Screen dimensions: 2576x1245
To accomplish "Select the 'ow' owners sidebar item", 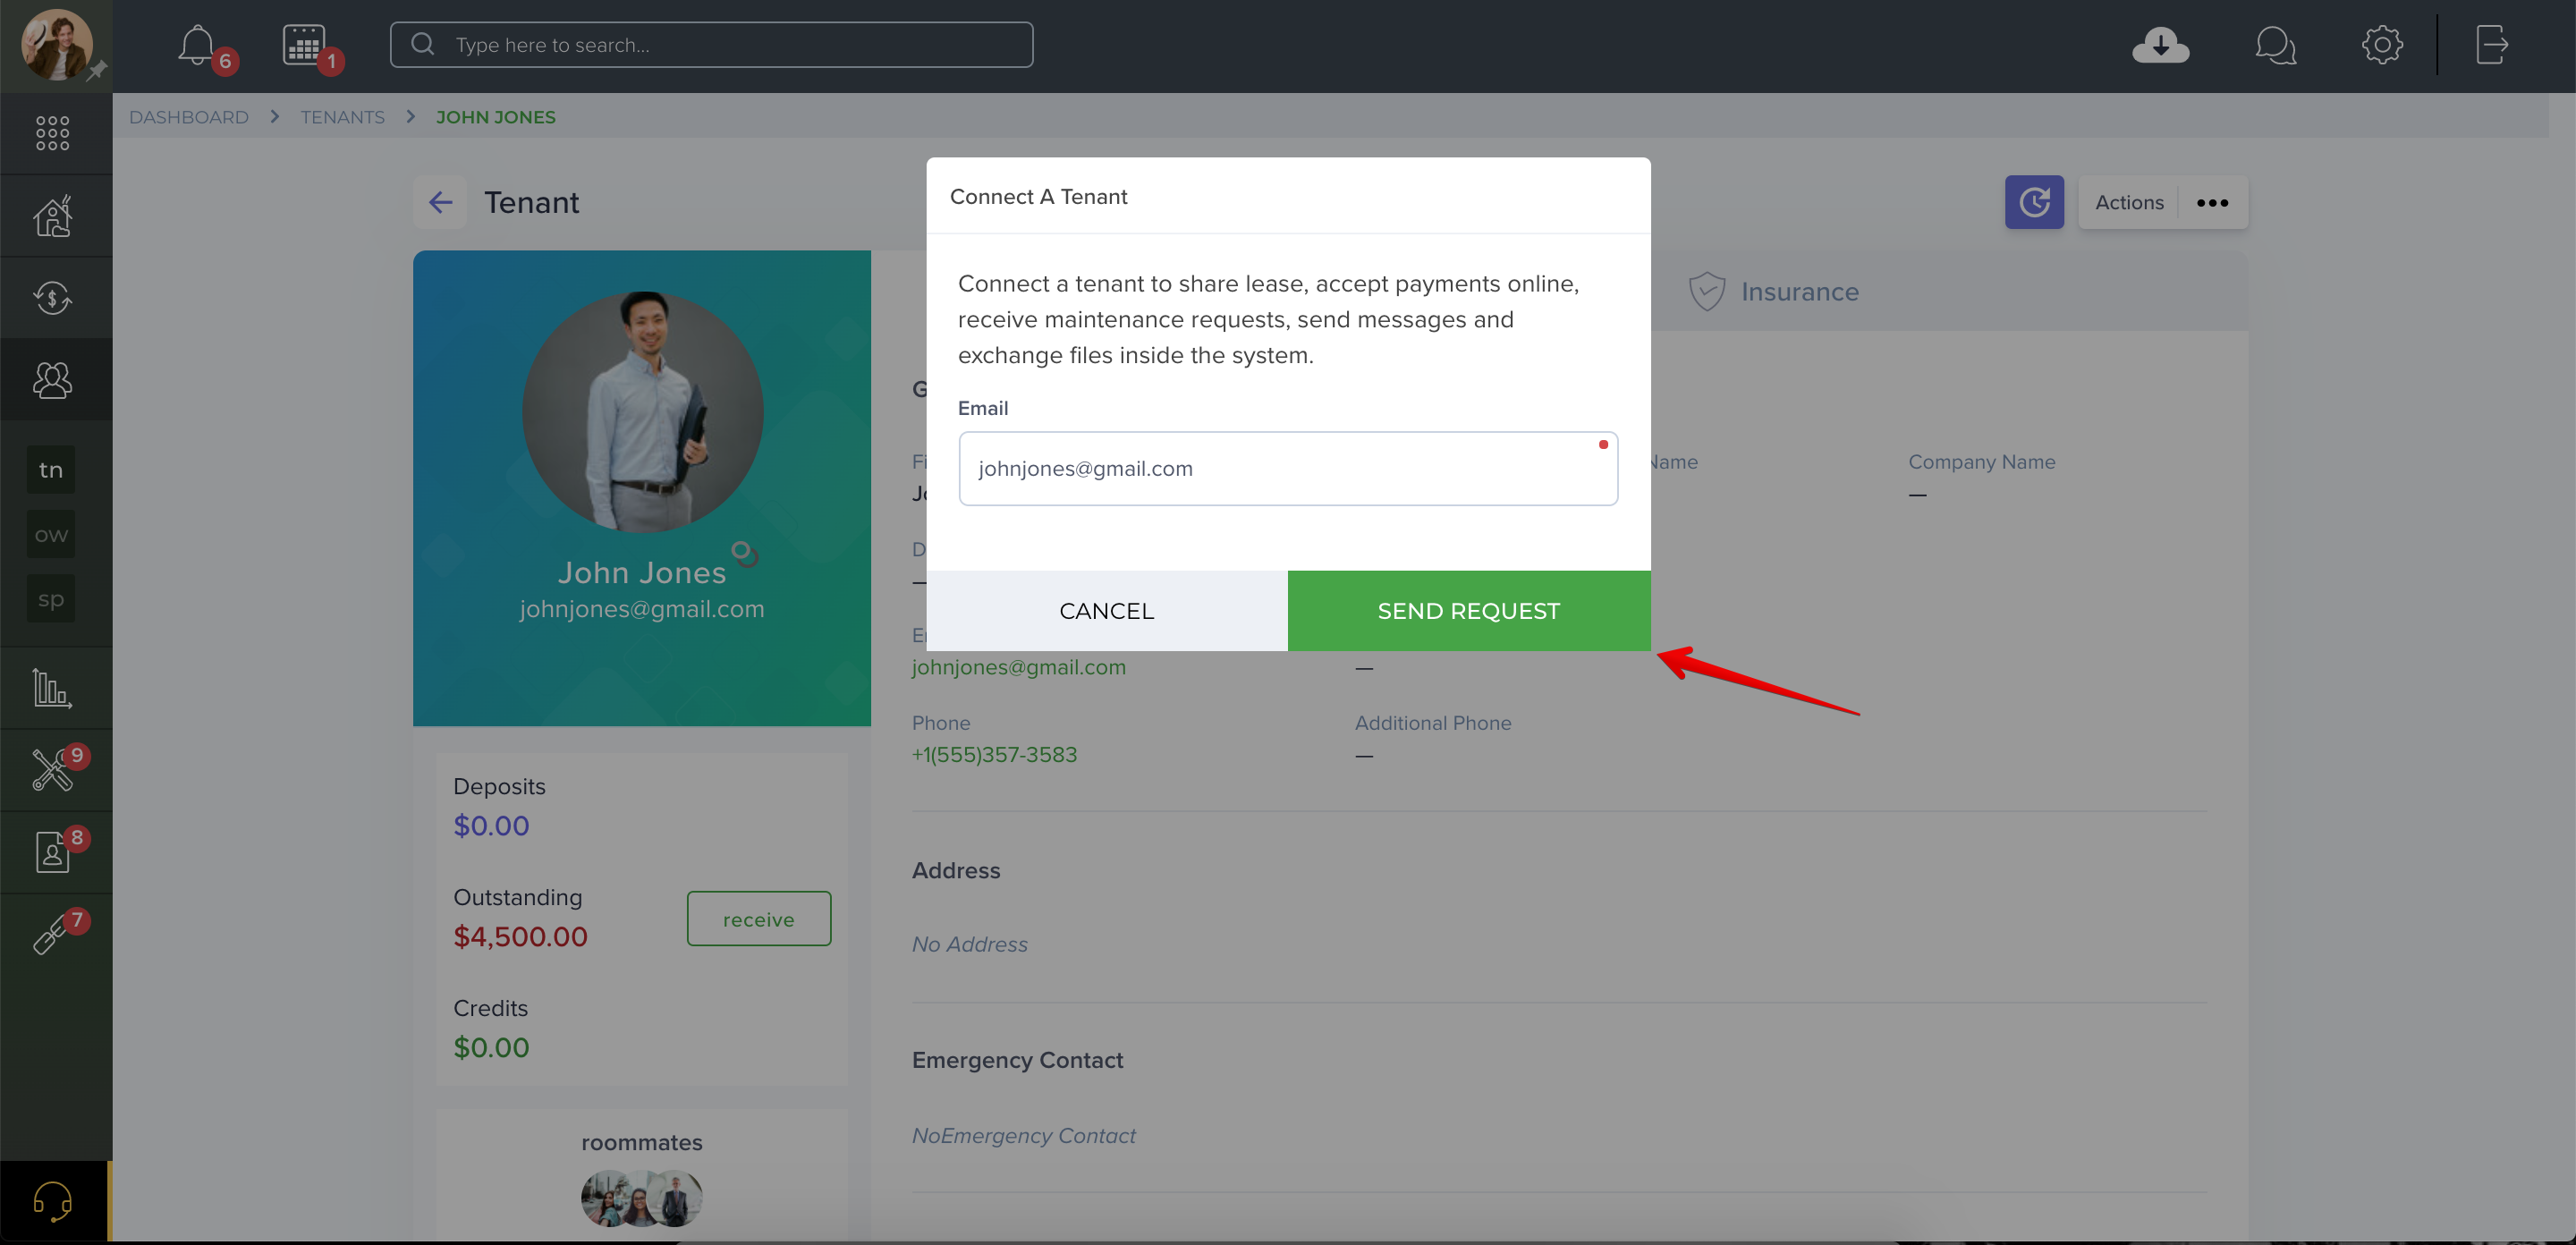I will [x=51, y=535].
